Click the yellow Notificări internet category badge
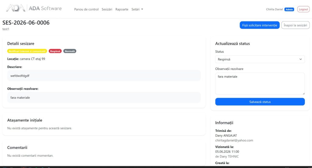This screenshot has height=168, width=312. [x=27, y=51]
